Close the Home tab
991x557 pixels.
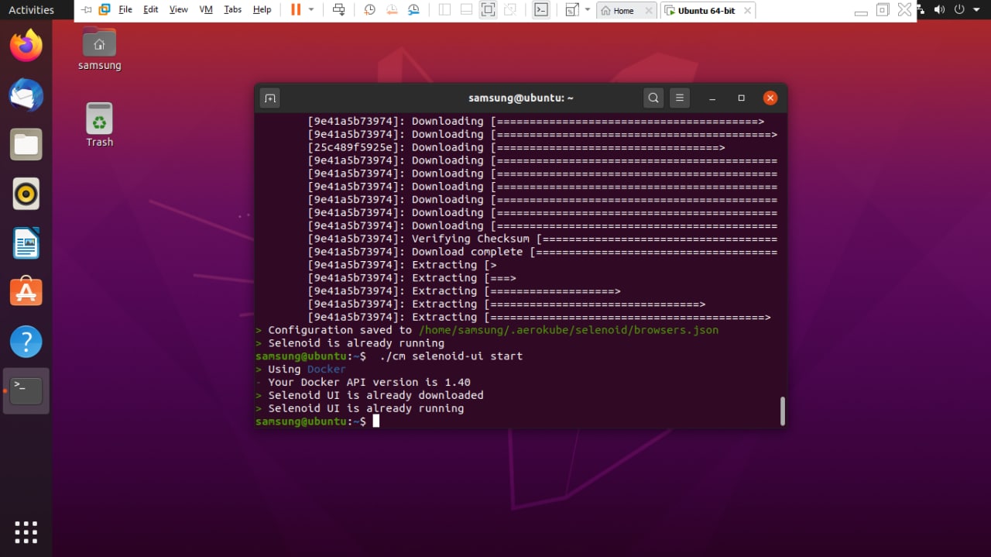tap(647, 11)
